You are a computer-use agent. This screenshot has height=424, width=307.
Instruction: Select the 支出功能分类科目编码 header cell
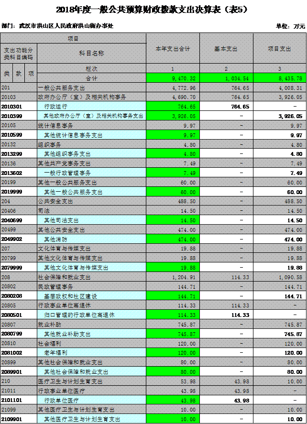19,53
